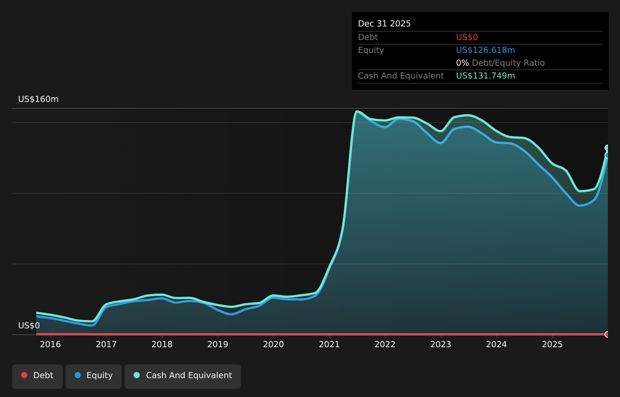Select the Cash And Equivalent end marker
This screenshot has height=397, width=620.
point(607,148)
